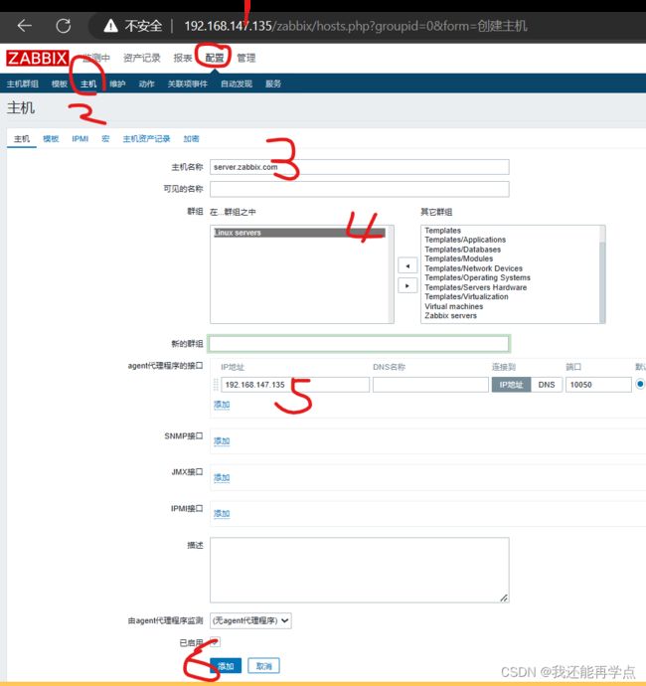Select Templates/Virtualization in other groups
This screenshot has width=646, height=686.
[x=467, y=296]
